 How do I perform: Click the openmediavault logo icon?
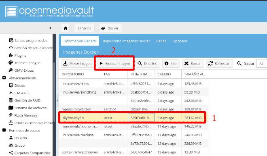pyautogui.click(x=11, y=12)
